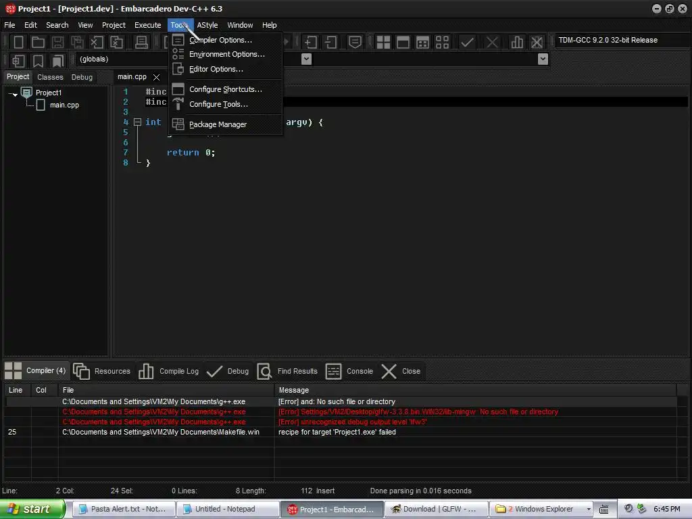The width and height of the screenshot is (692, 519).
Task: Open the Debug bottom panel tab
Action: point(228,371)
